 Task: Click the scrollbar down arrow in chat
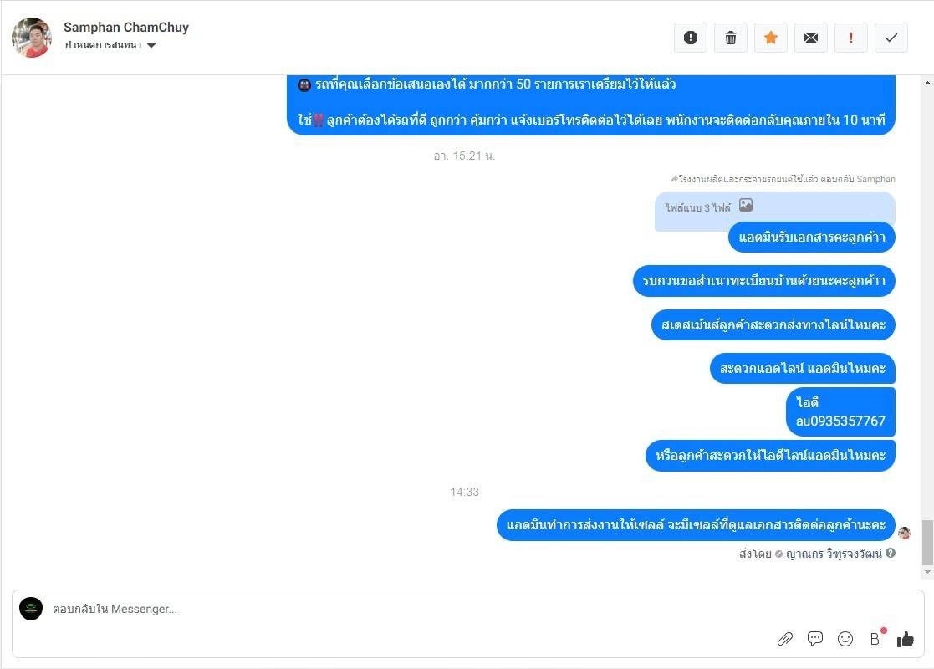927,572
